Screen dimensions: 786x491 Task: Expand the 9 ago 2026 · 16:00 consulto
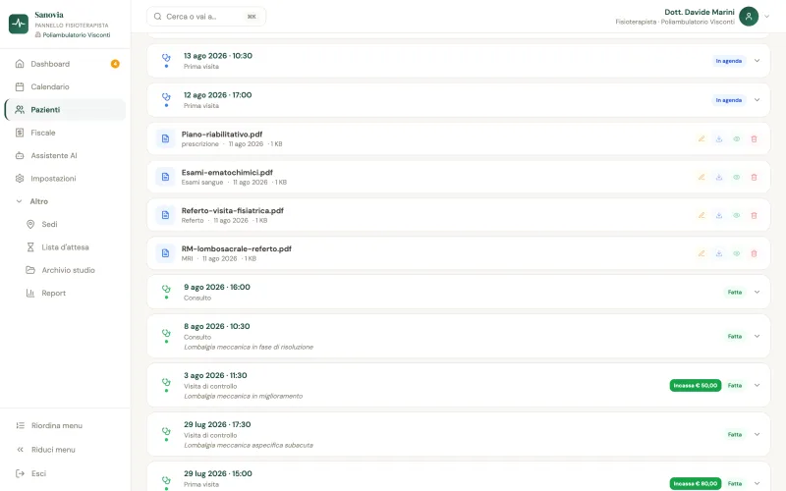[757, 292]
